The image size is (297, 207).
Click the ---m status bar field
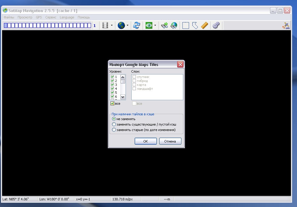click(x=167, y=199)
